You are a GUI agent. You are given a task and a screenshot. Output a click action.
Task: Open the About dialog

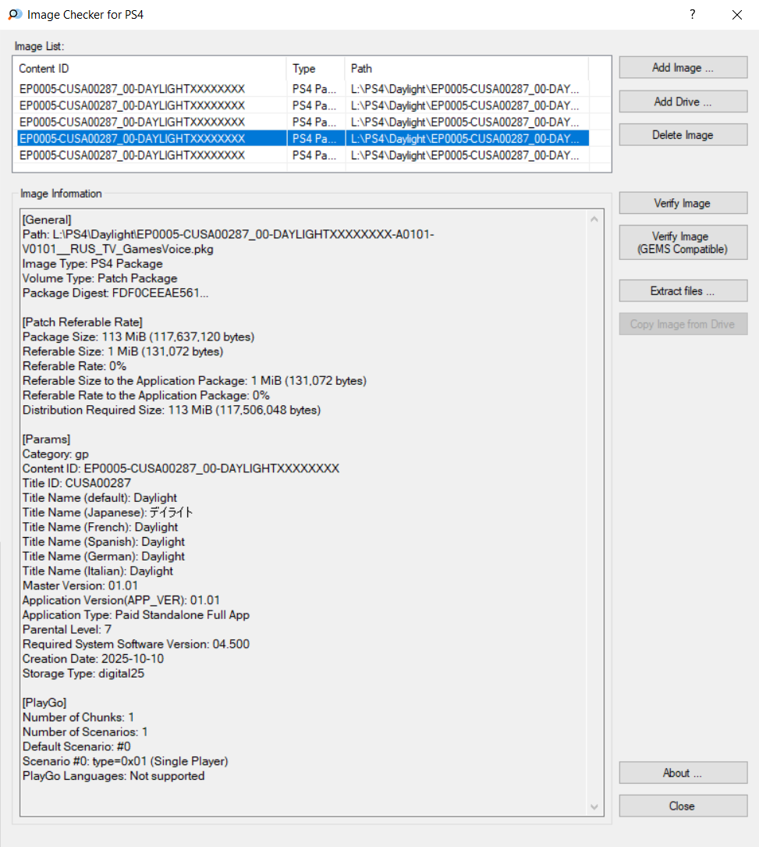tap(683, 773)
